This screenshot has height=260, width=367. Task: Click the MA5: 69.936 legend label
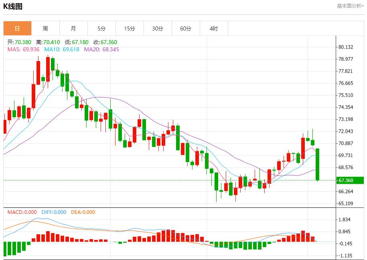tap(23, 49)
